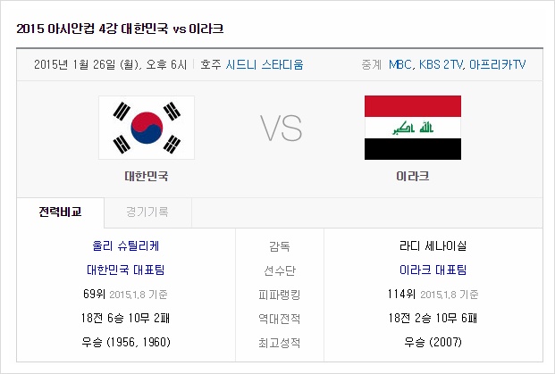The image size is (555, 374).
Task: Click Iraq coach name 라디 셰나이실
Action: (x=433, y=245)
